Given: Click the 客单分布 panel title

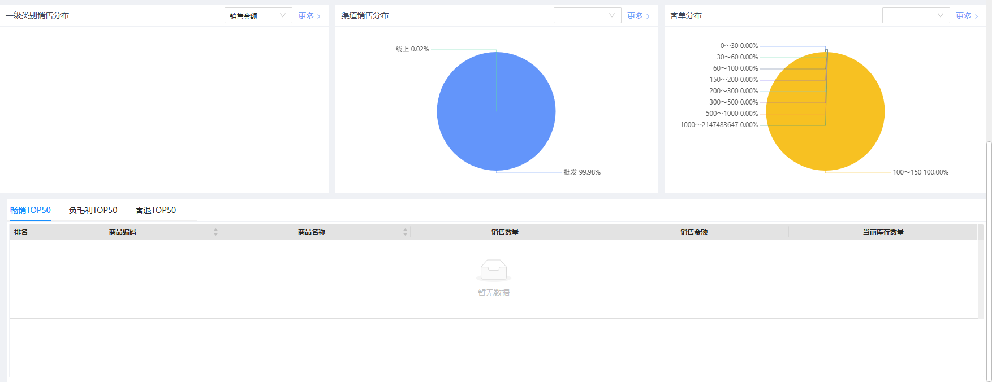Looking at the screenshot, I should [x=685, y=15].
